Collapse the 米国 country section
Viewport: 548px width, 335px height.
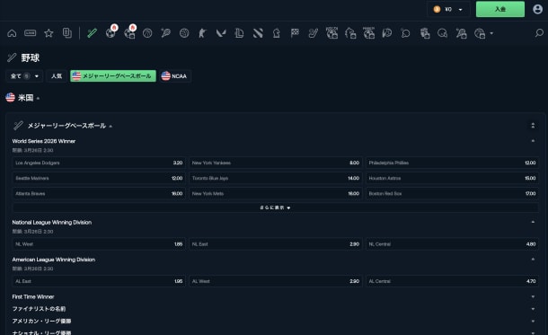pyautogui.click(x=38, y=98)
